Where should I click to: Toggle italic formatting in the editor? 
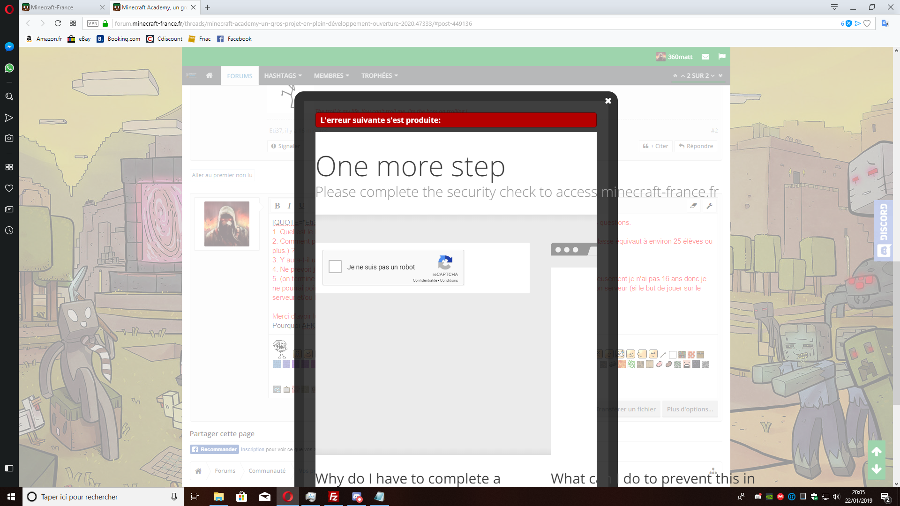[x=289, y=206]
